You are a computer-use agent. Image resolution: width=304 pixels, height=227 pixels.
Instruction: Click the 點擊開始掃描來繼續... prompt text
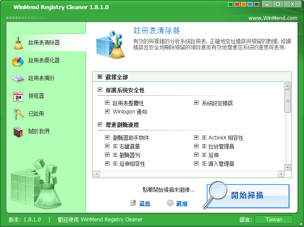(x=169, y=190)
